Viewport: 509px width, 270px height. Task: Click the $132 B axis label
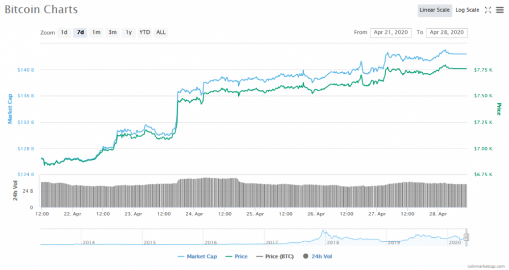(25, 122)
